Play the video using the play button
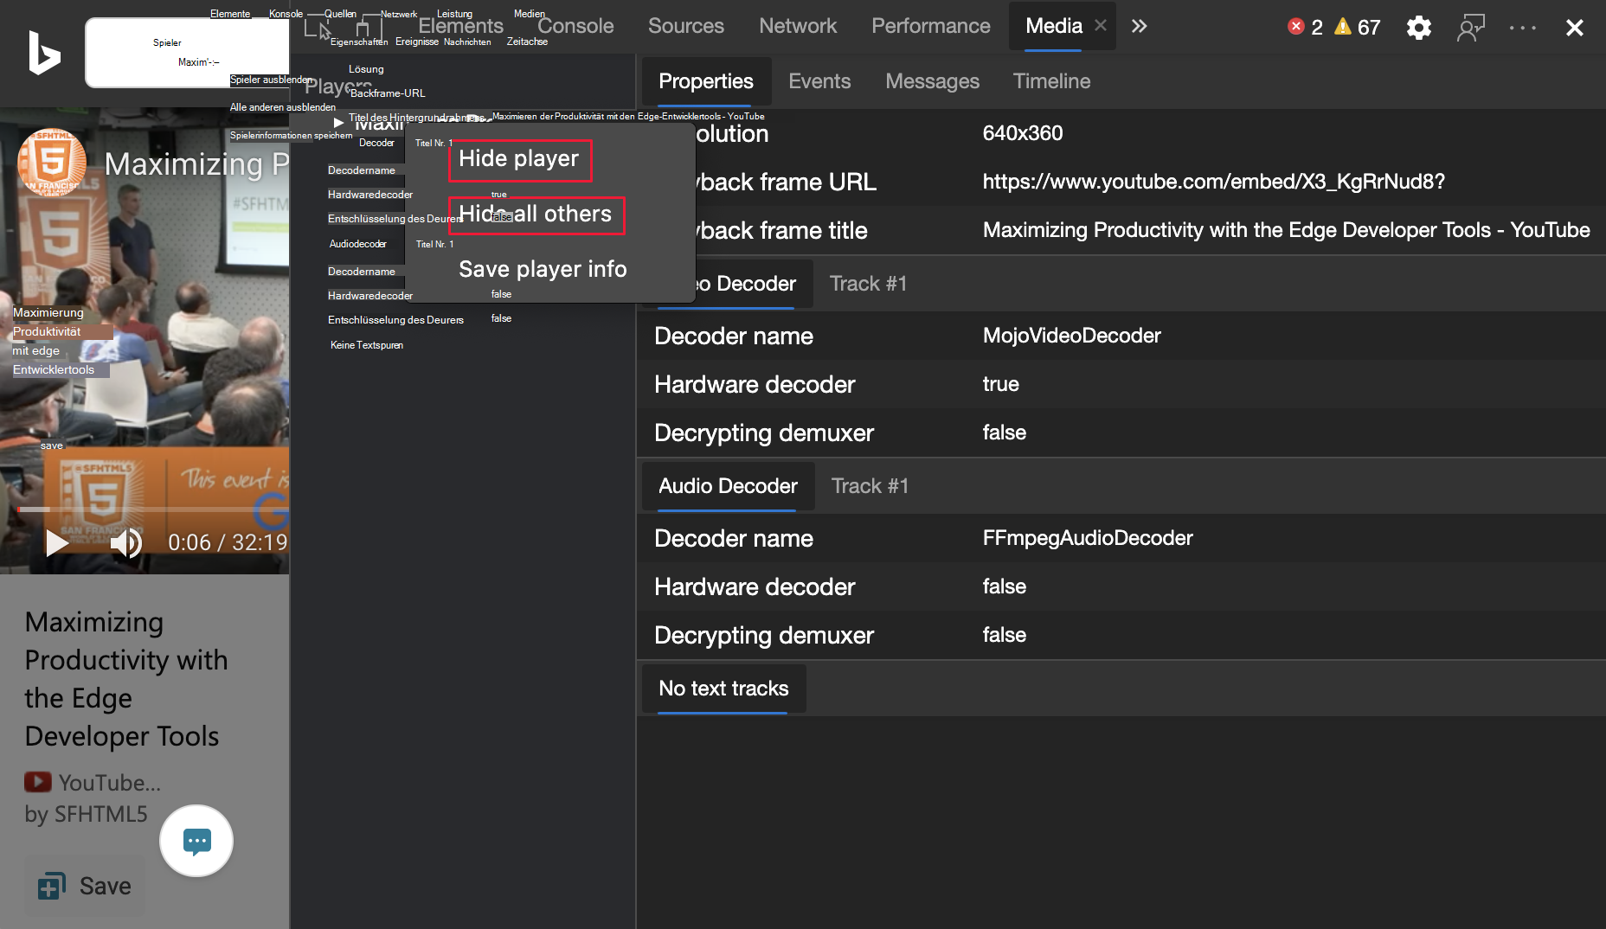Screen dimensions: 1606x929 56,543
